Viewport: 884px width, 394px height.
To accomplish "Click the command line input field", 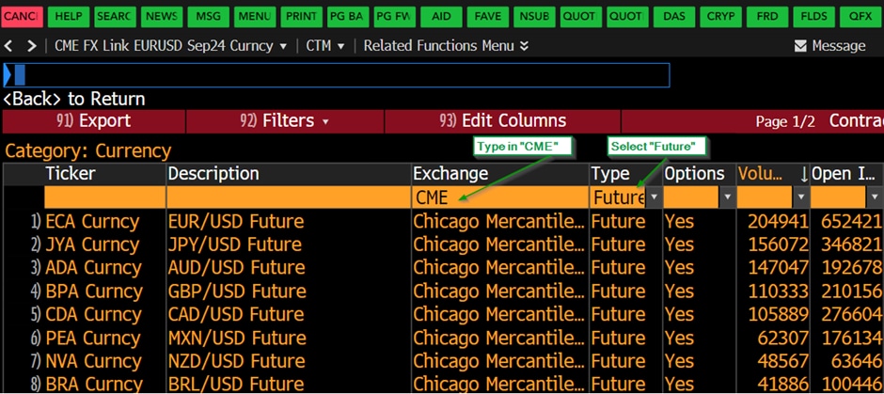I will [339, 75].
